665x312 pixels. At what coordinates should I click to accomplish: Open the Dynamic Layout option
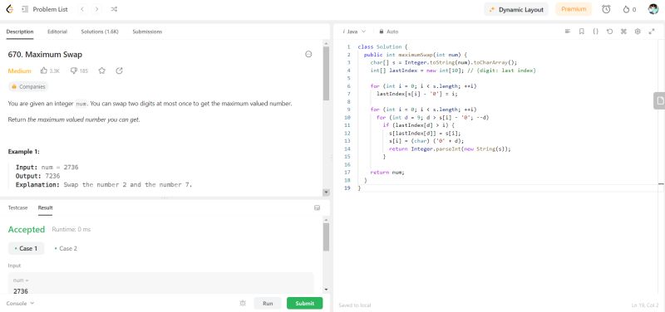[x=516, y=9]
